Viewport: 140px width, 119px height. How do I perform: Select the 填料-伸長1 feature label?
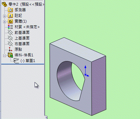coord(24,55)
